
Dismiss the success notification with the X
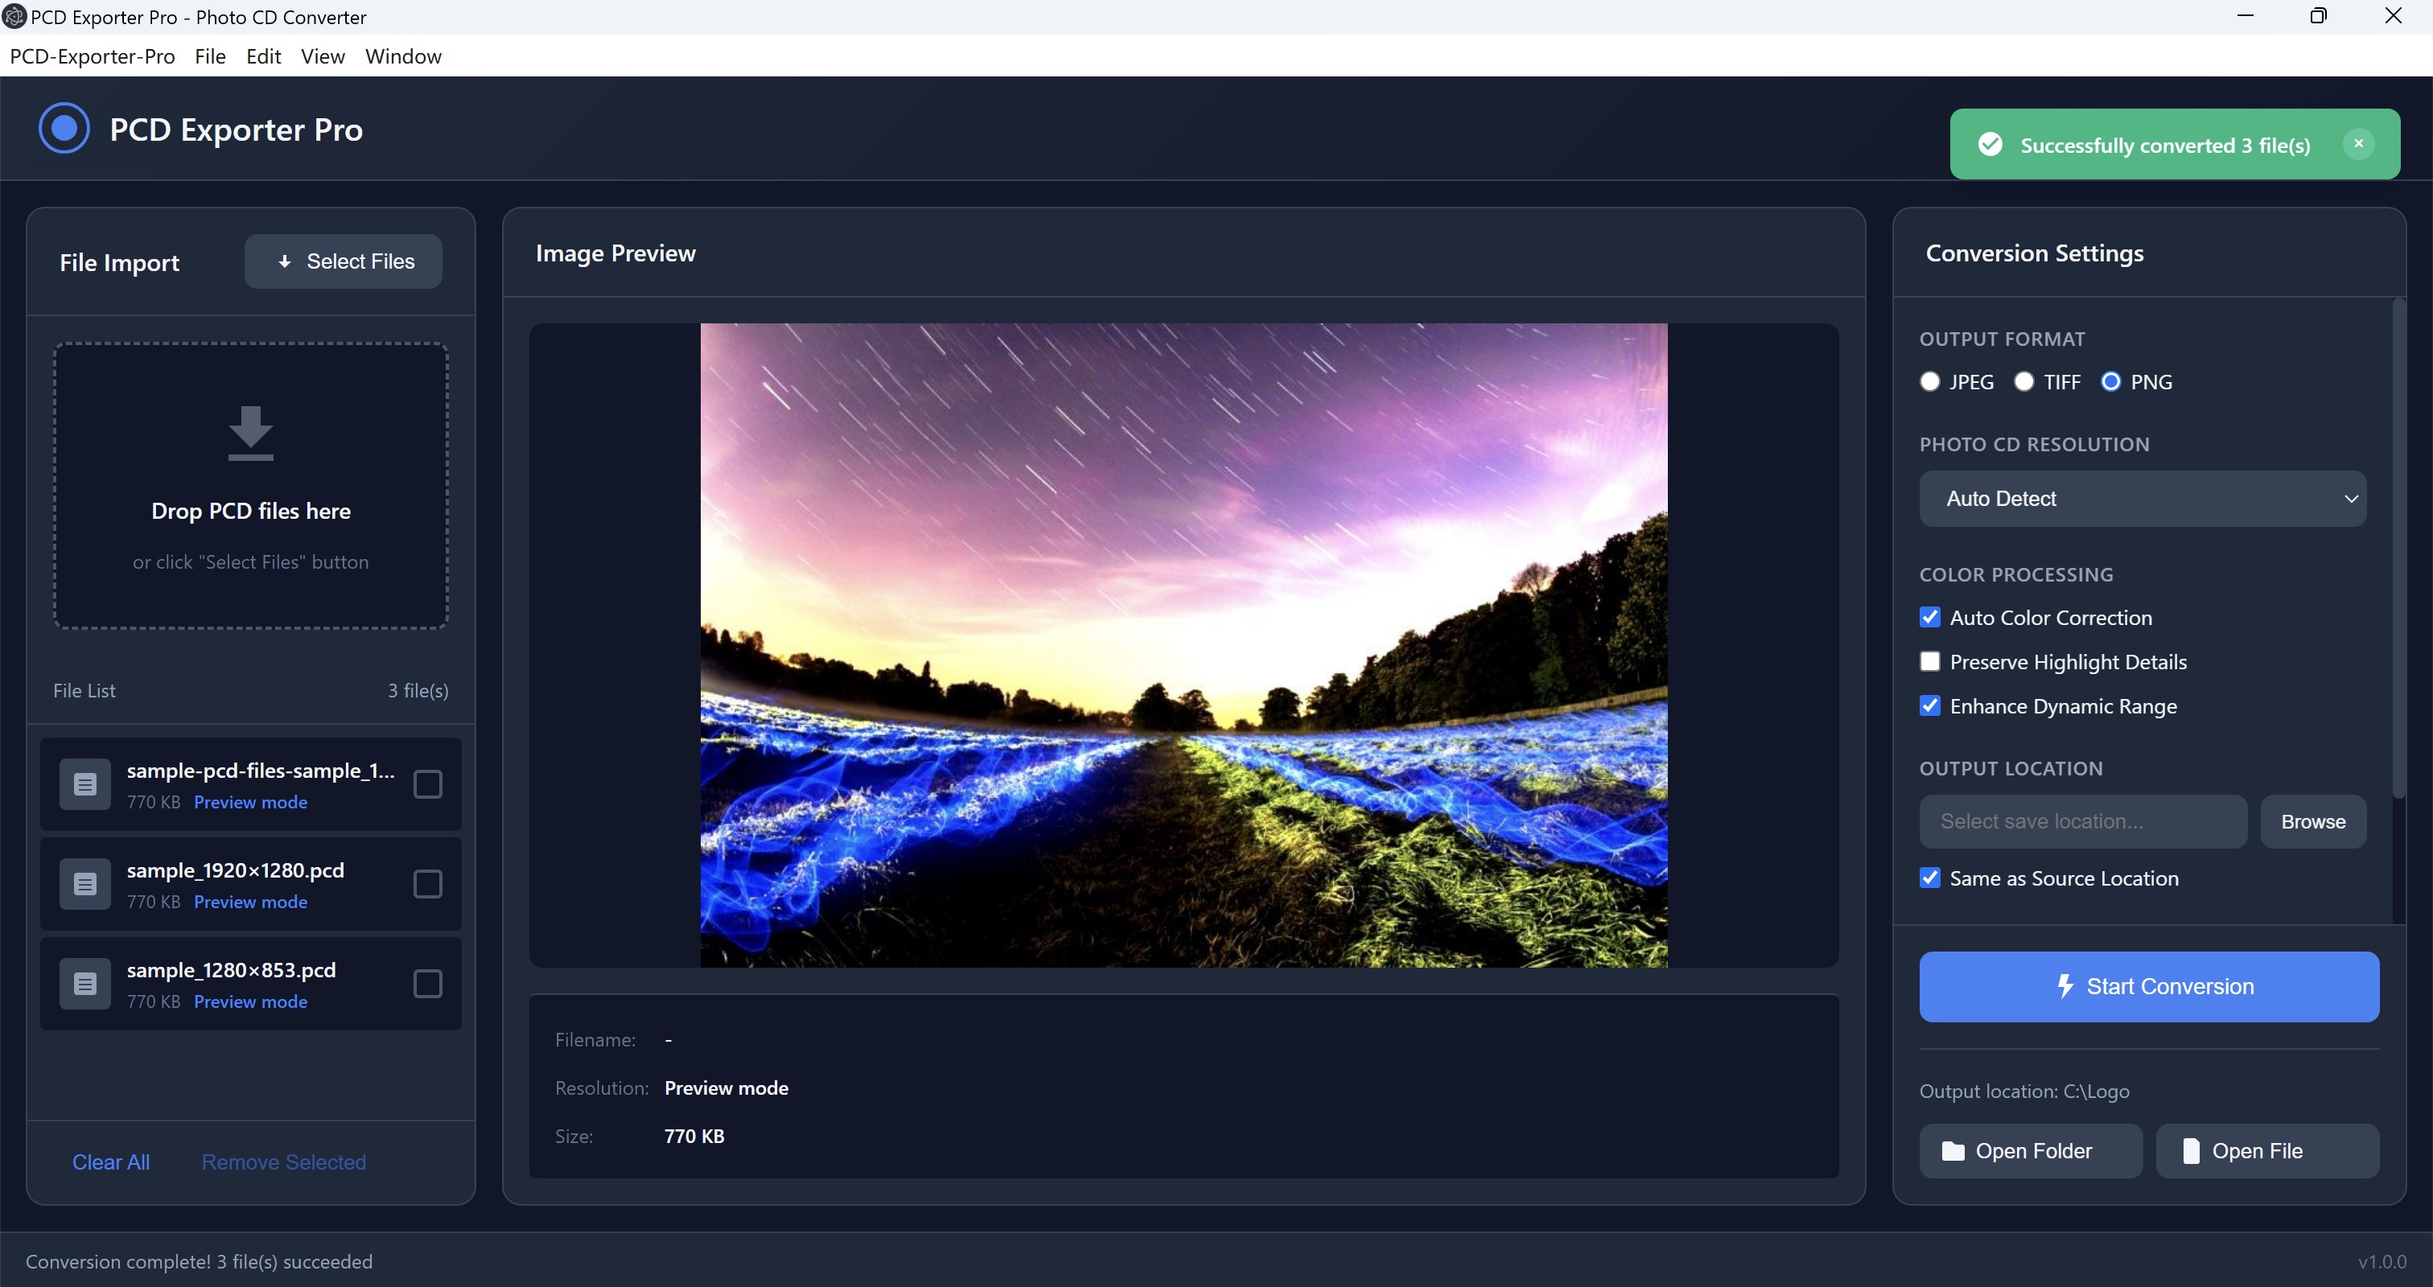[2358, 143]
